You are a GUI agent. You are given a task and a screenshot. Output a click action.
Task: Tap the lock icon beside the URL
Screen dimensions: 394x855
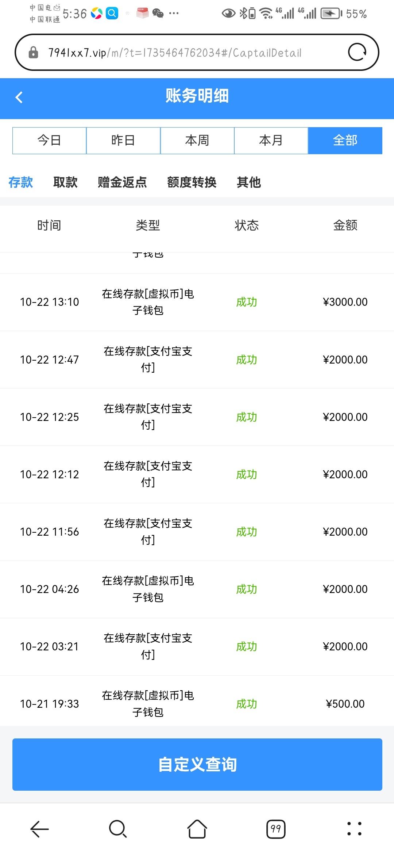click(33, 53)
